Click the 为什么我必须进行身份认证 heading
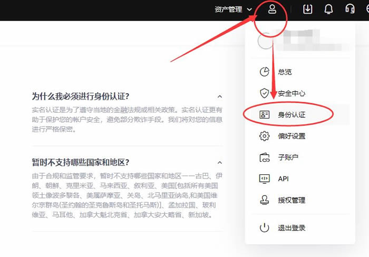 click(x=81, y=96)
